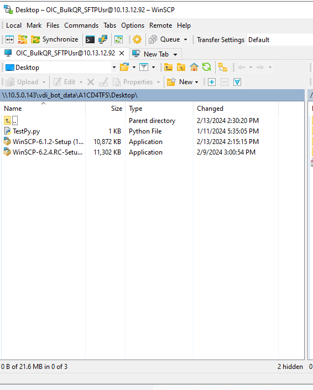The height and width of the screenshot is (390, 313).
Task: Go to parent directory toolbar icon
Action: (x=168, y=67)
